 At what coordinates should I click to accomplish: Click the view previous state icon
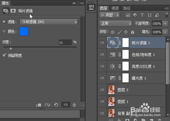click(x=47, y=105)
